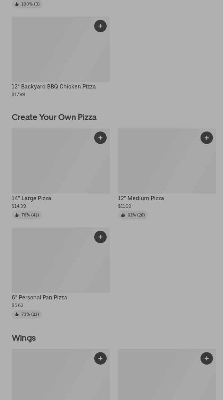Click the Create Your Own Pizza heading
Screen dimensions: 223x400
click(54, 117)
